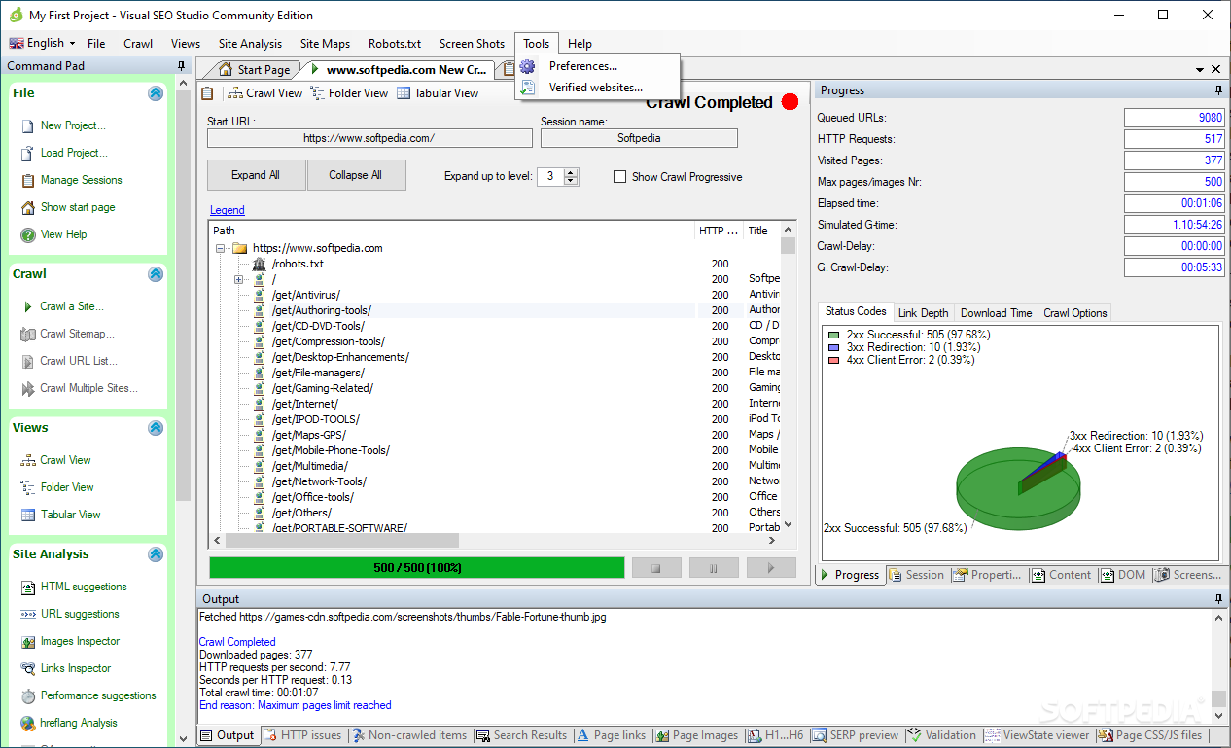This screenshot has width=1231, height=748.
Task: Click the Session name field
Action: pyautogui.click(x=639, y=138)
